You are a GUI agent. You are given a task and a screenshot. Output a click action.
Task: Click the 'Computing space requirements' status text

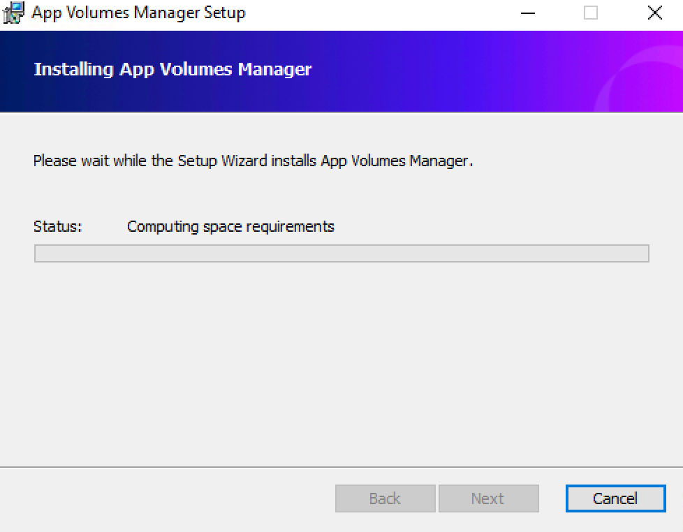(230, 227)
